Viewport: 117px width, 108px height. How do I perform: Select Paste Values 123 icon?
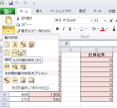coord(7,66)
